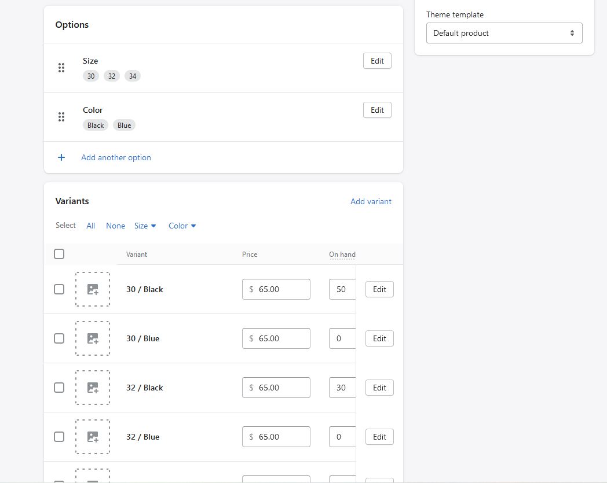This screenshot has height=483, width=607.
Task: Click the Add variant link
Action: [371, 201]
